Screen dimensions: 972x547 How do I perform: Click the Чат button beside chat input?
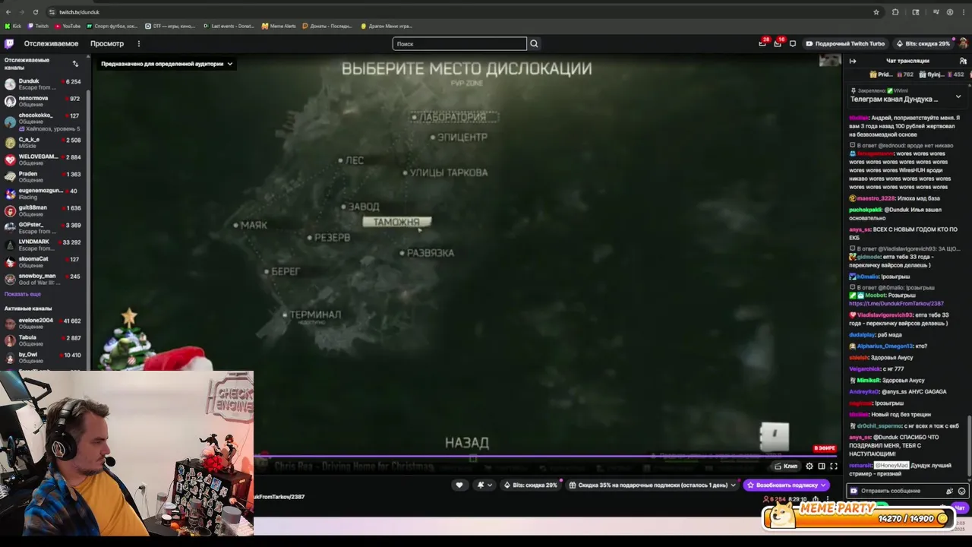(x=960, y=507)
